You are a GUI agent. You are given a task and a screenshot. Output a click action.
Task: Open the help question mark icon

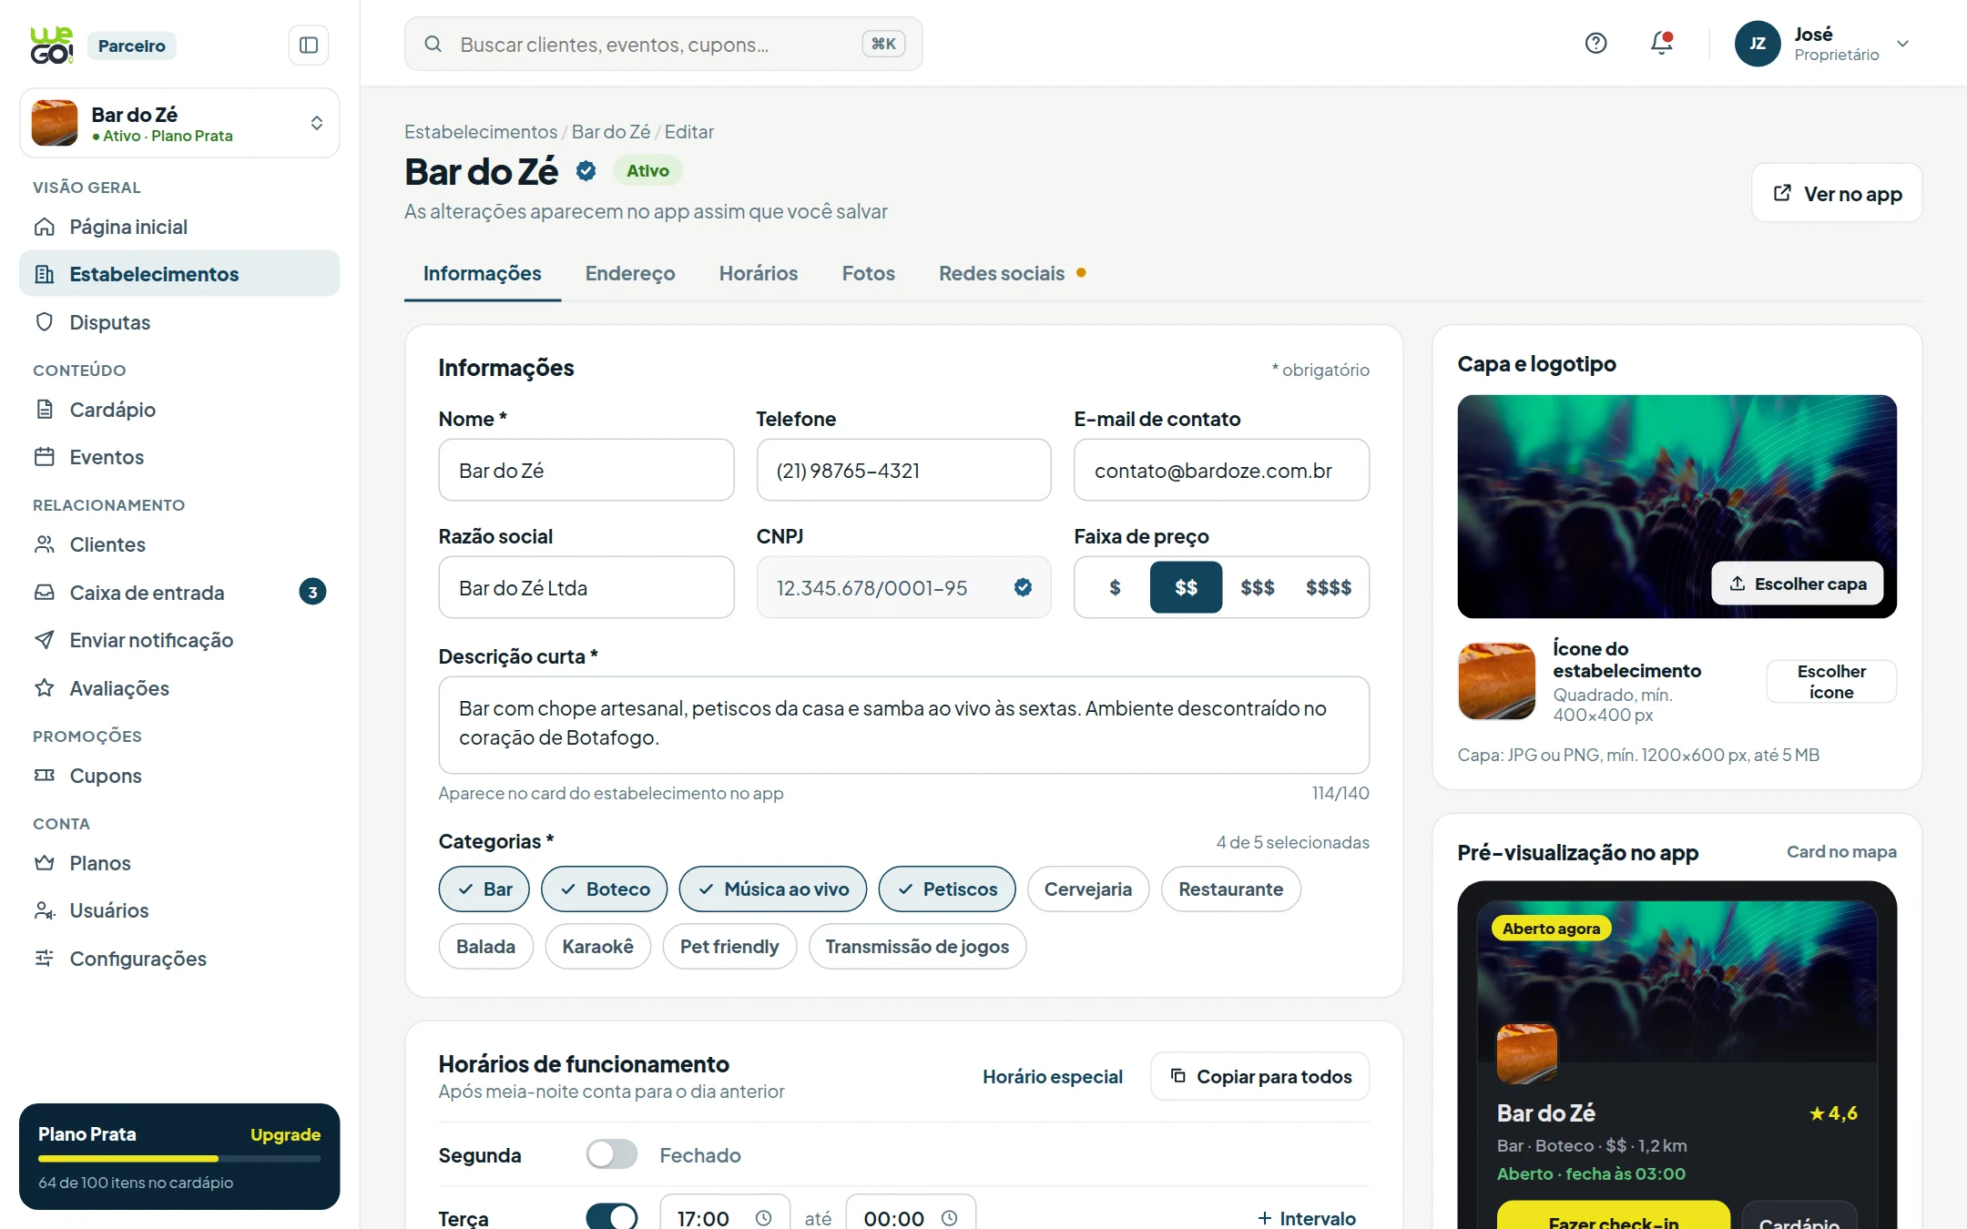(1595, 43)
